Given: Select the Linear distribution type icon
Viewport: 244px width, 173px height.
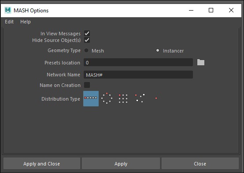Looking at the screenshot, I should tap(91, 98).
